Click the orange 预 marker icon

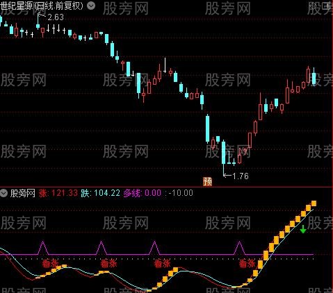tap(207, 182)
